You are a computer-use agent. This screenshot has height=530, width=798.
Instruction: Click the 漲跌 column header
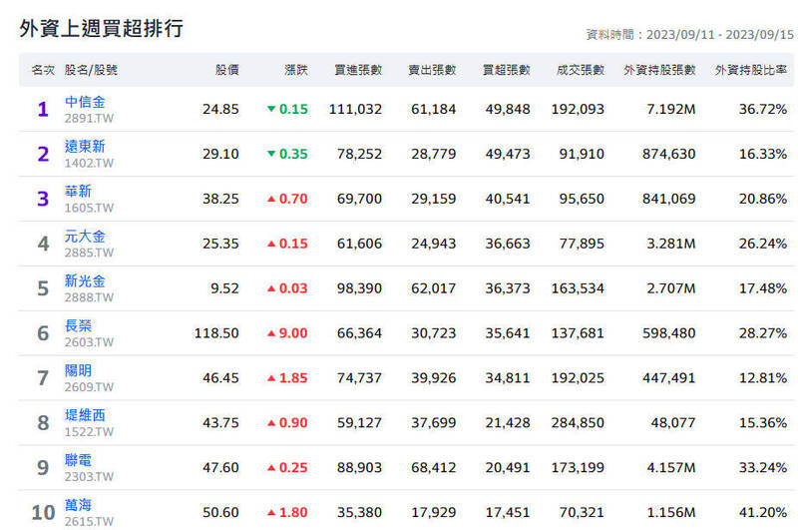click(296, 70)
